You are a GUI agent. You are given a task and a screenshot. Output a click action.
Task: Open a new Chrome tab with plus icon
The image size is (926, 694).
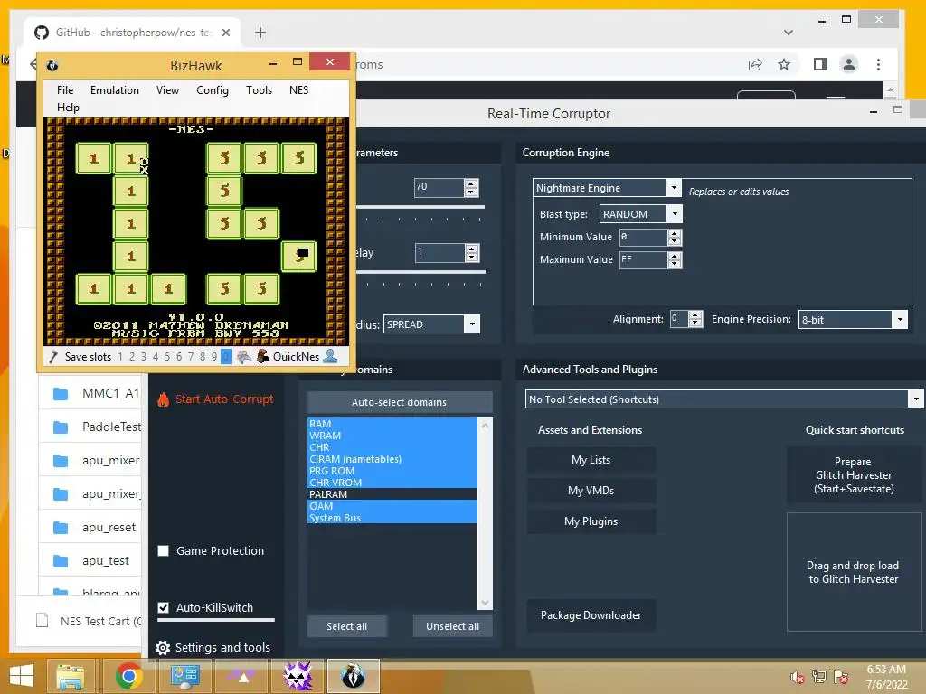(260, 33)
